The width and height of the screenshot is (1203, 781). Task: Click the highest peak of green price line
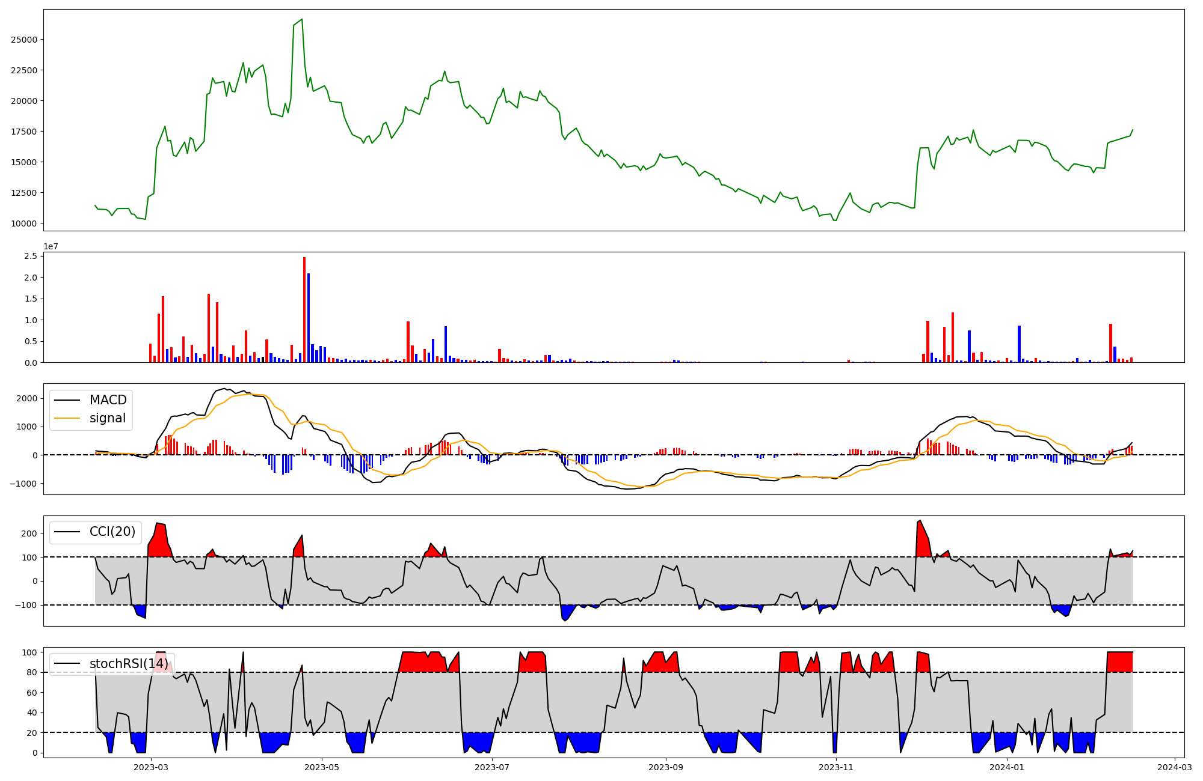302,20
